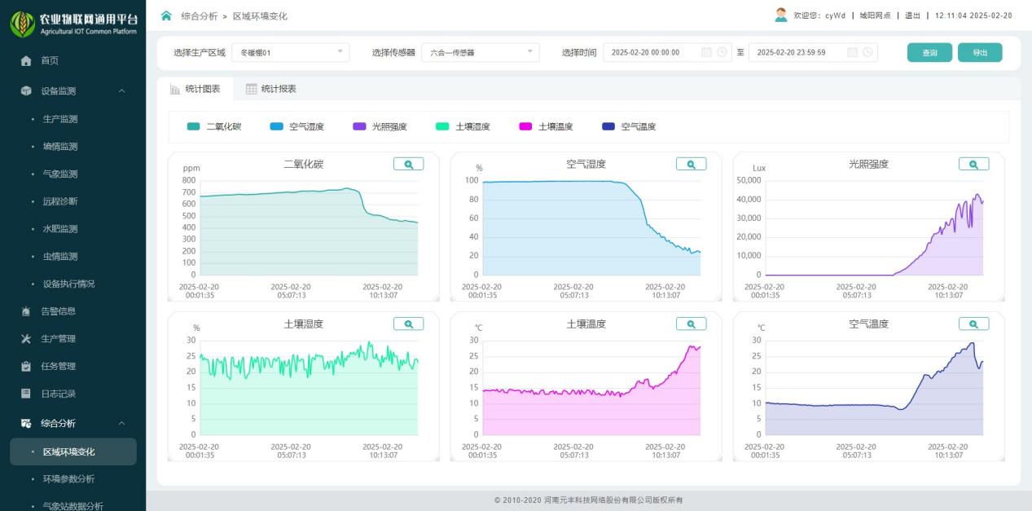Open the 选择生产区域 dropdown
1032x511 pixels.
[290, 53]
